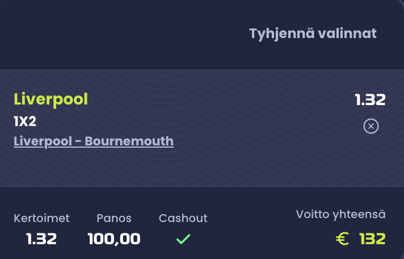Click the word Liverpool in the underlined match link

coord(43,141)
